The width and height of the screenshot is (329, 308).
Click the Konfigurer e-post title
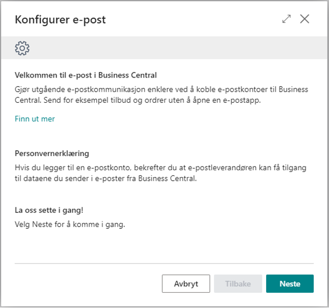pyautogui.click(x=61, y=20)
